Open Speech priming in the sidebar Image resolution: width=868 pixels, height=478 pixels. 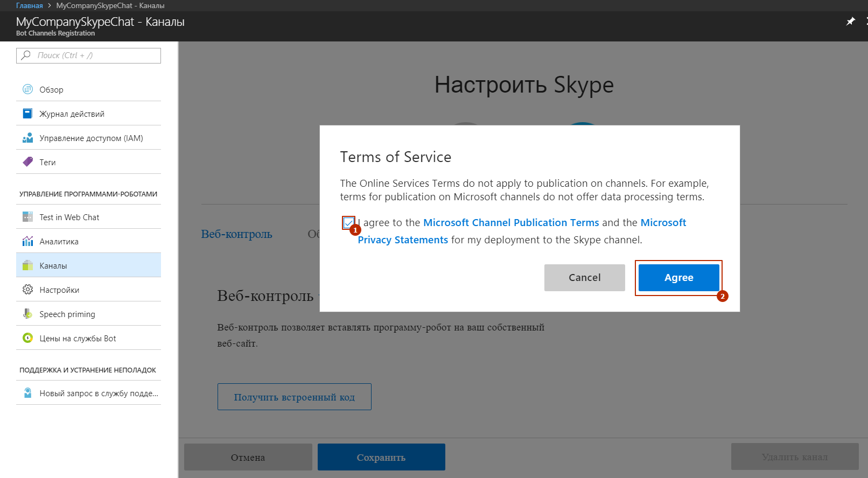click(88, 314)
